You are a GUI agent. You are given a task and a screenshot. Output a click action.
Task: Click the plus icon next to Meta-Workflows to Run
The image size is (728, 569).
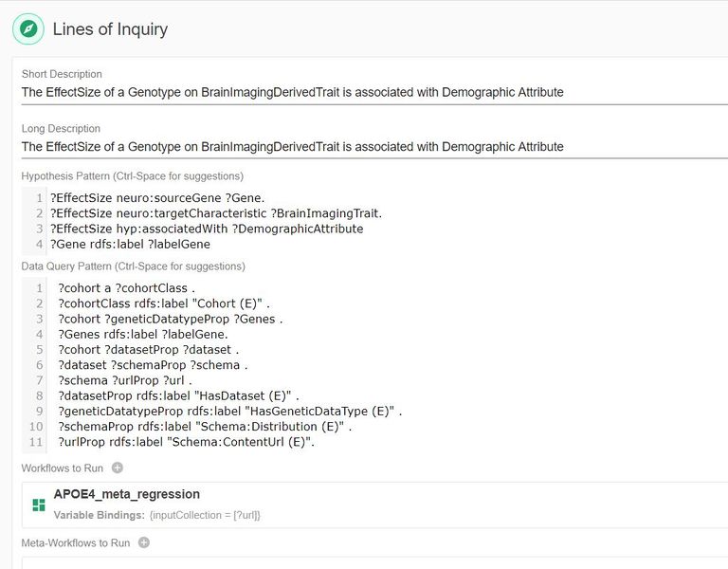[144, 543]
